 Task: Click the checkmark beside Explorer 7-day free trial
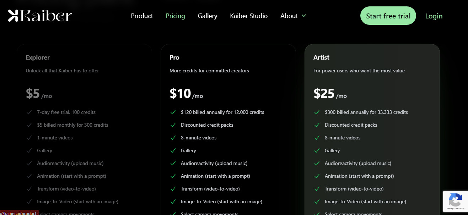coord(29,112)
